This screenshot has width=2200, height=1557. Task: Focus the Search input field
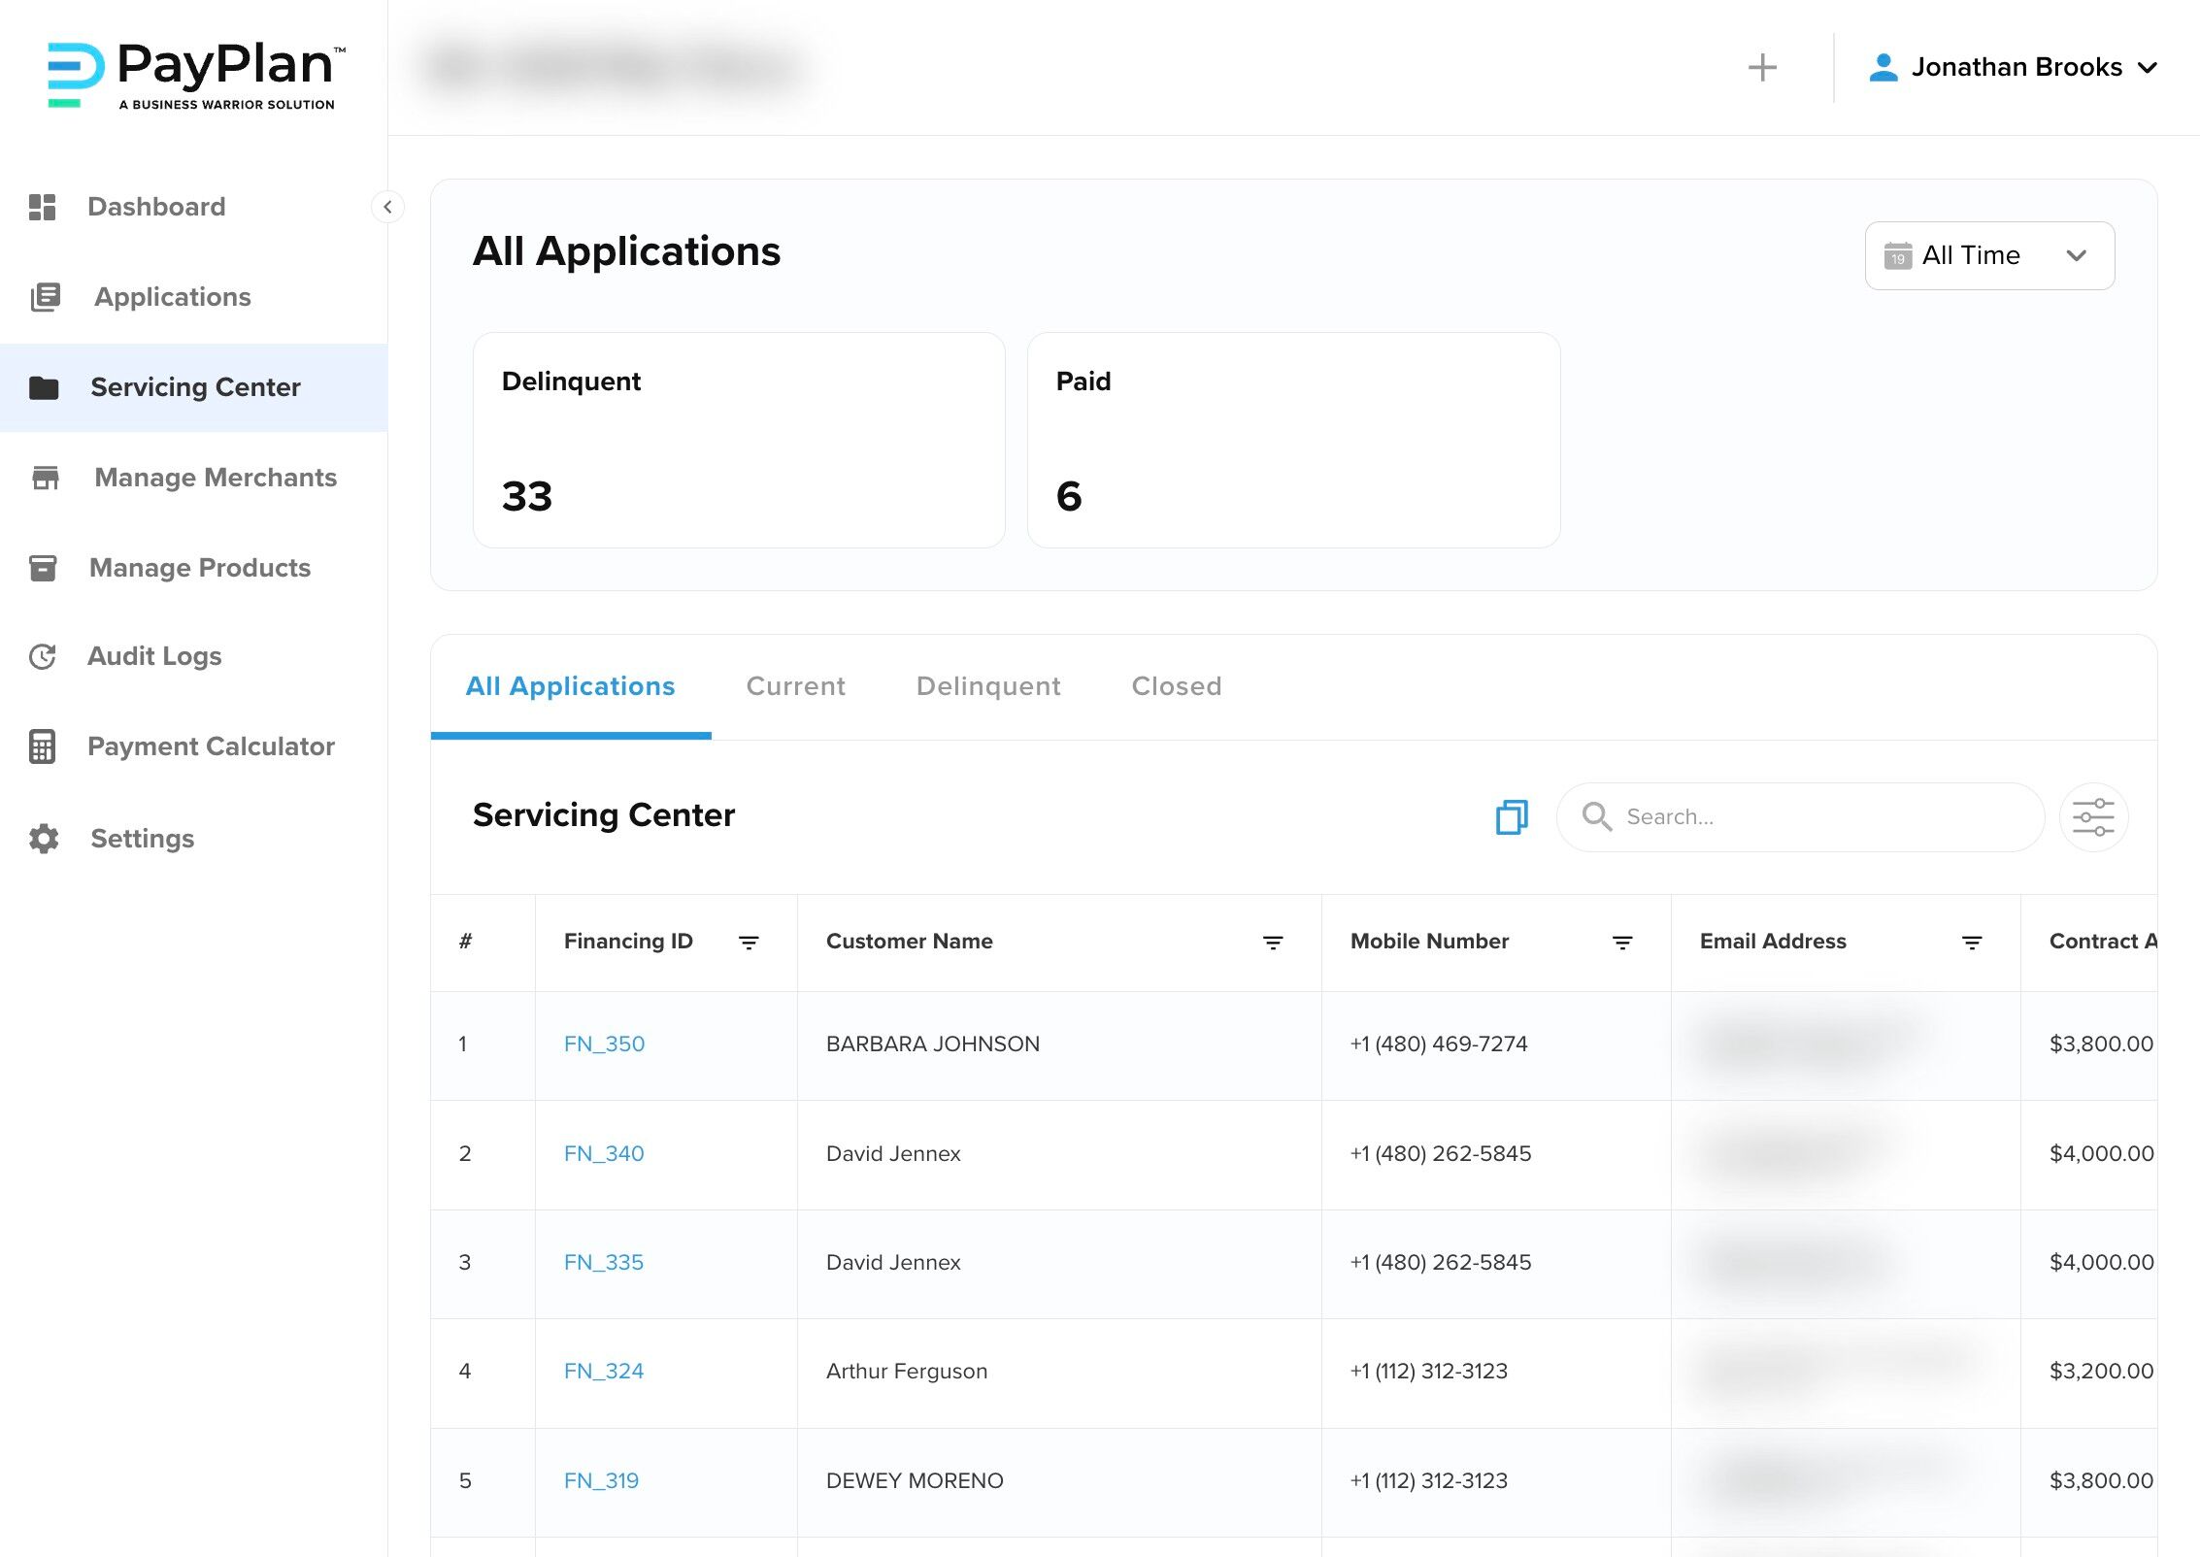coord(1800,817)
